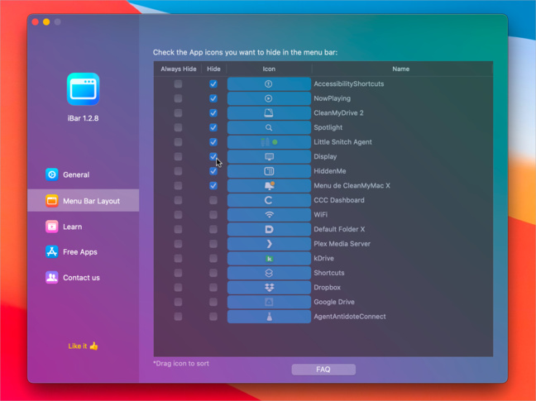Select the HiddenMe icon cell
This screenshot has width=536, height=401.
[269, 171]
